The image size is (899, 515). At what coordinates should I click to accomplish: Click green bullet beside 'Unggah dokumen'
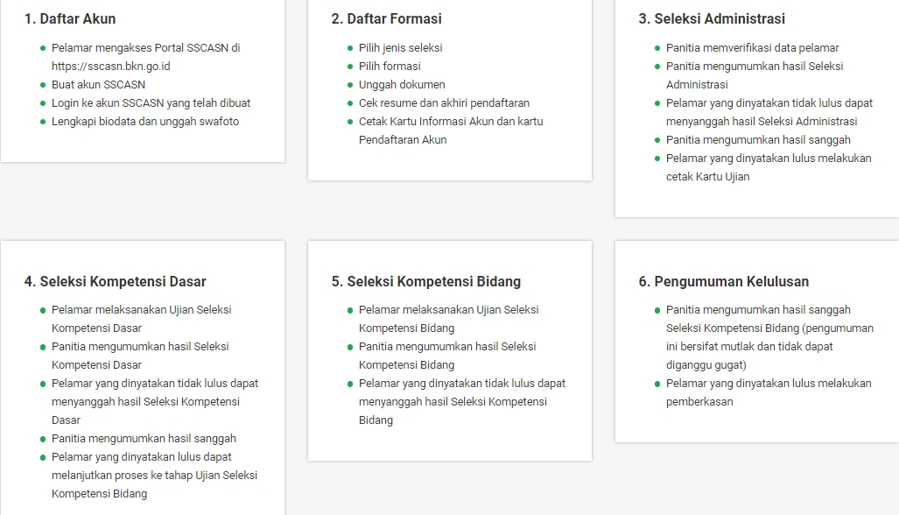pyautogui.click(x=350, y=85)
